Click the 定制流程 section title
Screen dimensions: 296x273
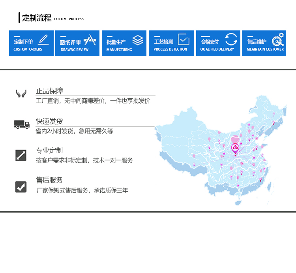(x=37, y=18)
